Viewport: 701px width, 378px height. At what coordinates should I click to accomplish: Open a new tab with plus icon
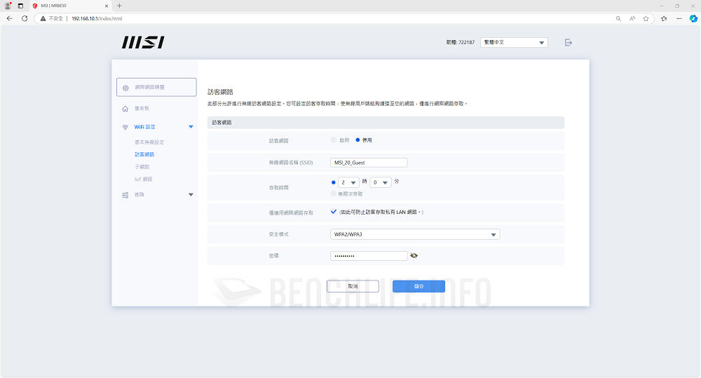119,6
